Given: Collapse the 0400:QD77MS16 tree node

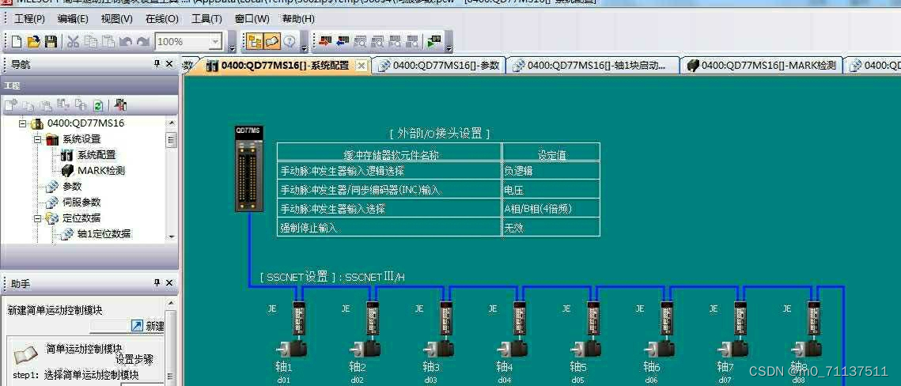Looking at the screenshot, I should 22,123.
